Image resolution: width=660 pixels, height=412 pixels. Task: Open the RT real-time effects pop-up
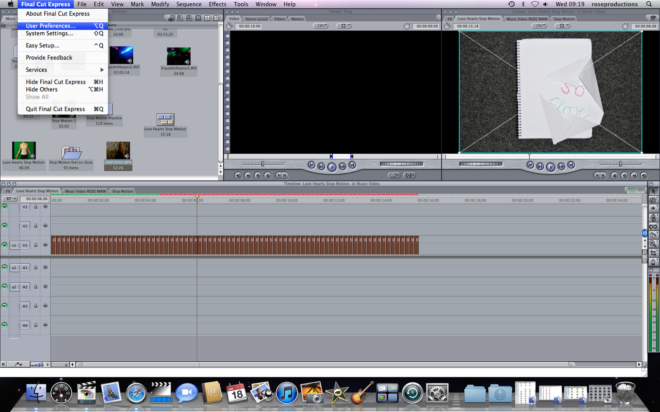[x=10, y=199]
